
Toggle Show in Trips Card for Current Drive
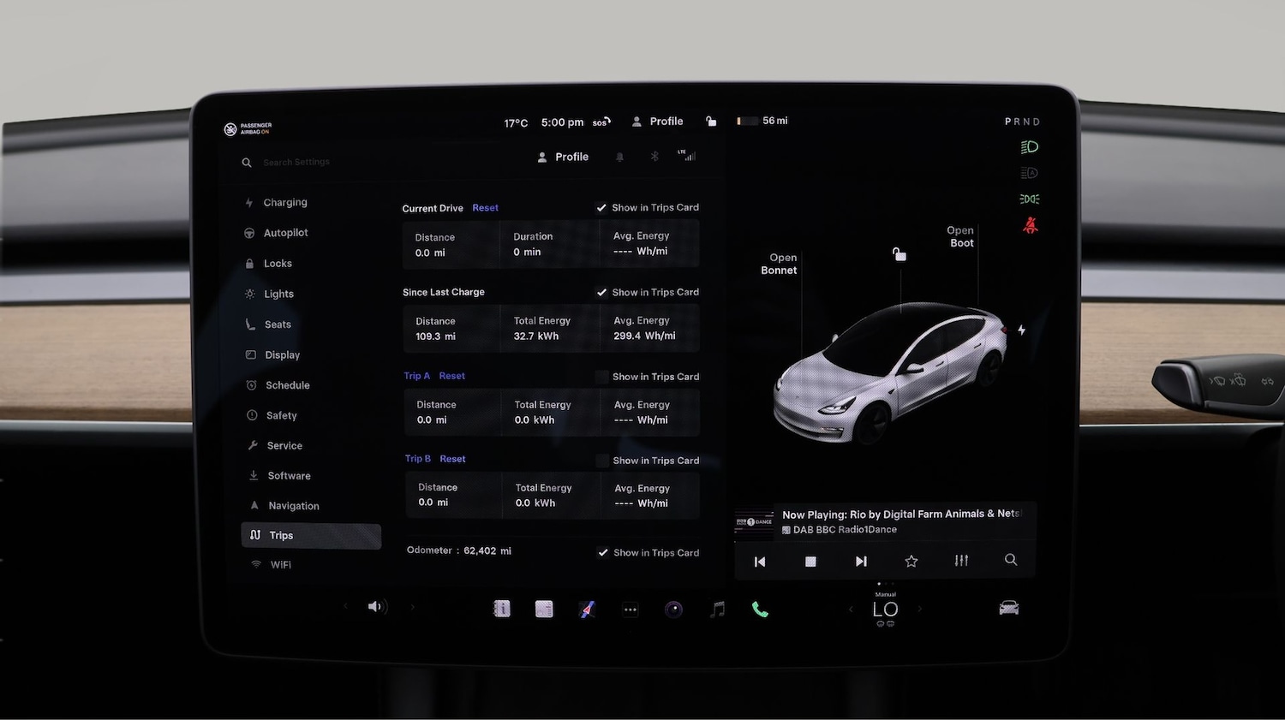(601, 207)
